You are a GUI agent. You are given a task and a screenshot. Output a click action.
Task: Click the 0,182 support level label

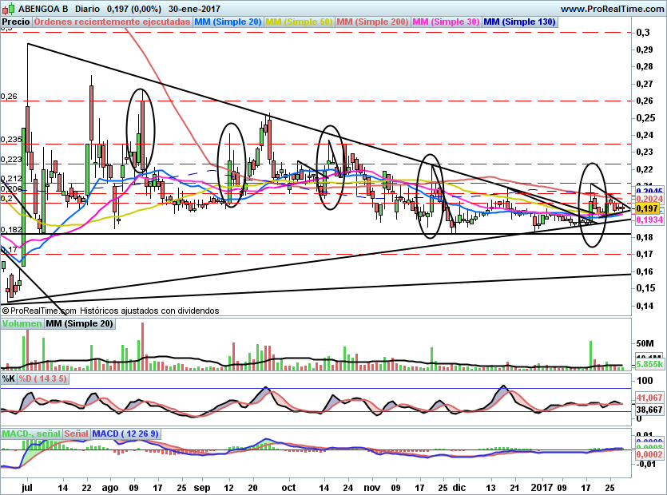coord(11,230)
